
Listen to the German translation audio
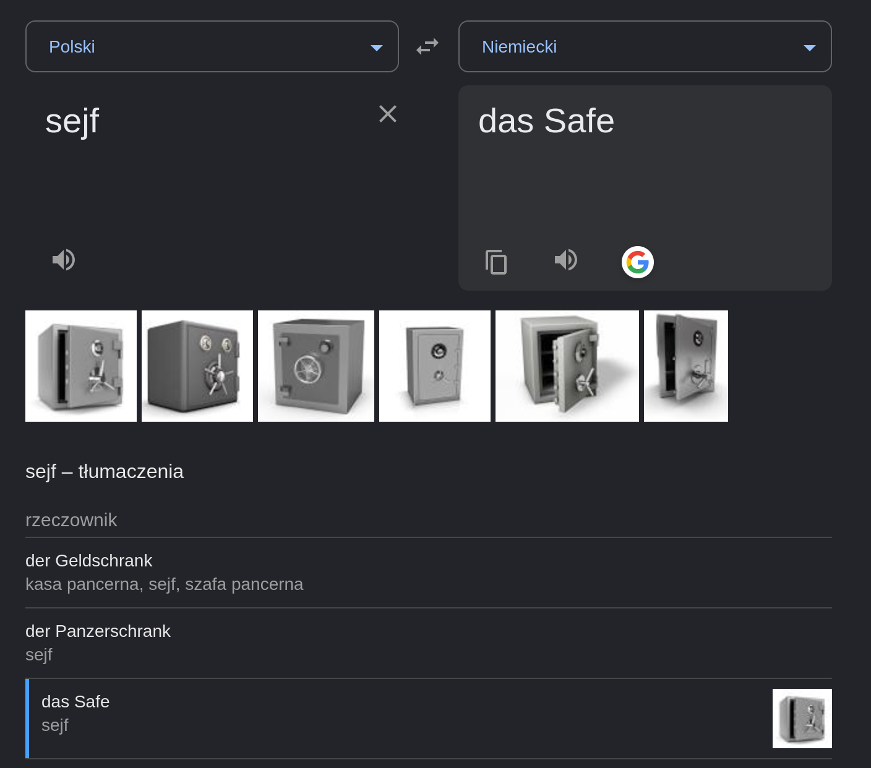pos(566,260)
